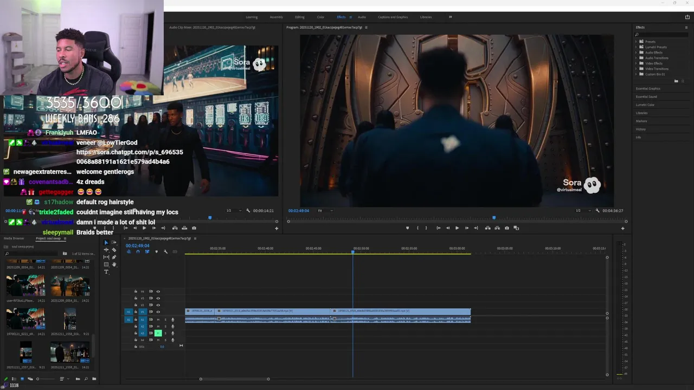Image resolution: width=694 pixels, height=390 pixels.
Task: Toggle Snap in timeline
Action: [x=138, y=251]
